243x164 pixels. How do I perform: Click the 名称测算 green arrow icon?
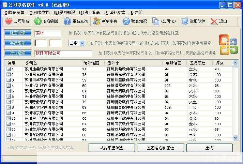point(37,21)
